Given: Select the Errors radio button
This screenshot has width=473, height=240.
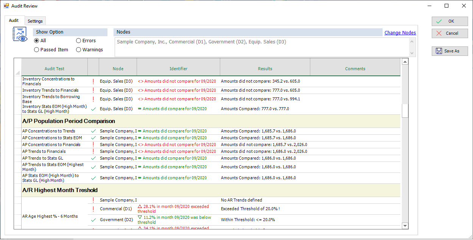Looking at the screenshot, I should click(79, 41).
